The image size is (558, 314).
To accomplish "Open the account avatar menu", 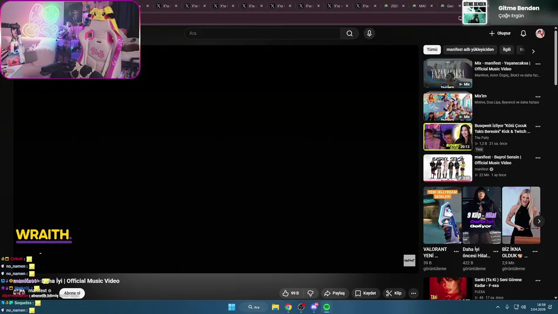I will 540,34.
